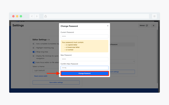Click the code brackets icon beside Editor Settings
The image size is (169, 105).
(49, 40)
